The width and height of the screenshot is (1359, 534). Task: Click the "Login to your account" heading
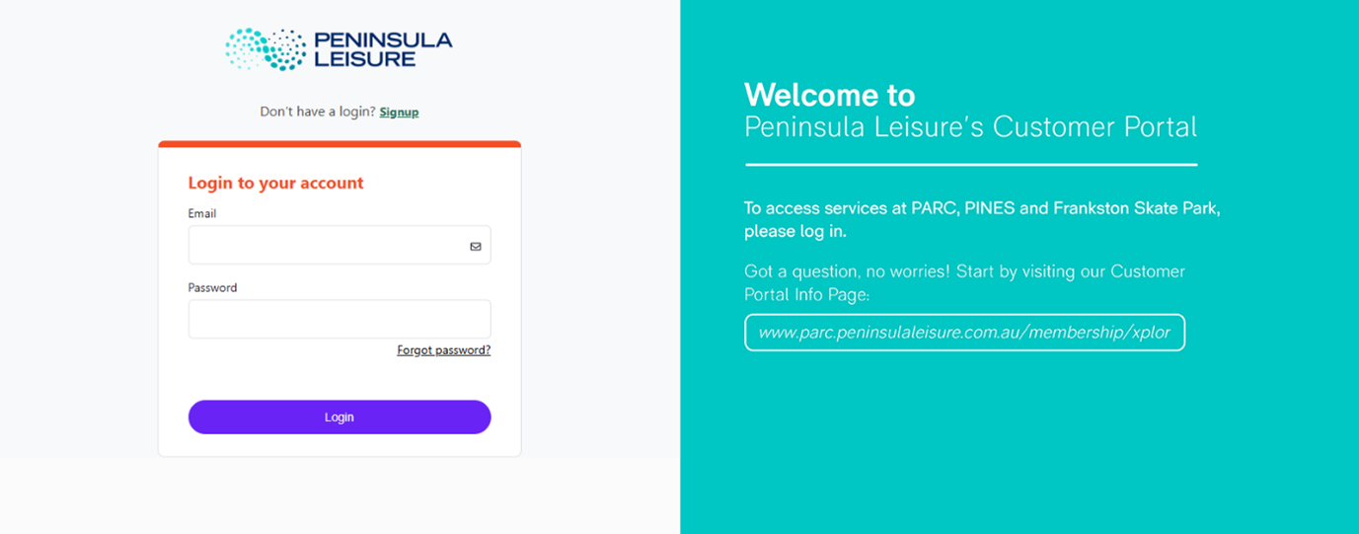point(275,183)
